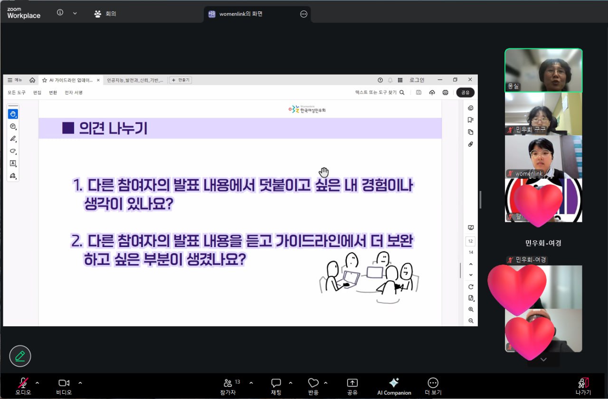Start video with the 비디오 button
608x399 pixels.
click(64, 386)
